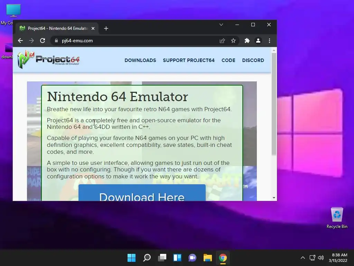Screen dimensions: 354x266
Task: Reload the Project64 page
Action: point(43,41)
